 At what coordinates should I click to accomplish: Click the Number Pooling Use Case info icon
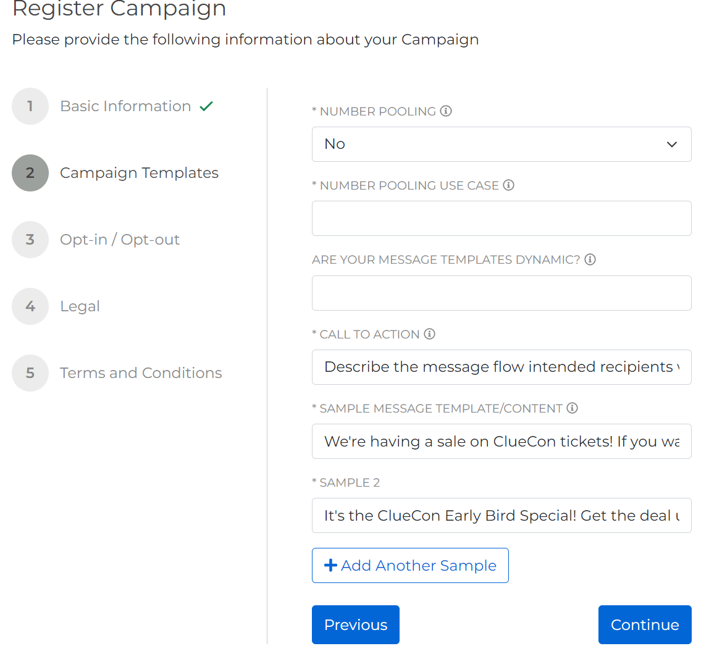[509, 185]
